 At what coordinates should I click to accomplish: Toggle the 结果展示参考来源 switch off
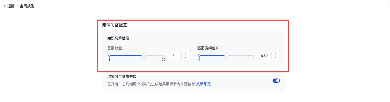click(x=276, y=81)
